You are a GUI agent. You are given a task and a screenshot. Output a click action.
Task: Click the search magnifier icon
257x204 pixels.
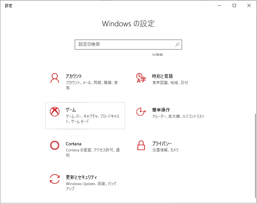(177, 45)
